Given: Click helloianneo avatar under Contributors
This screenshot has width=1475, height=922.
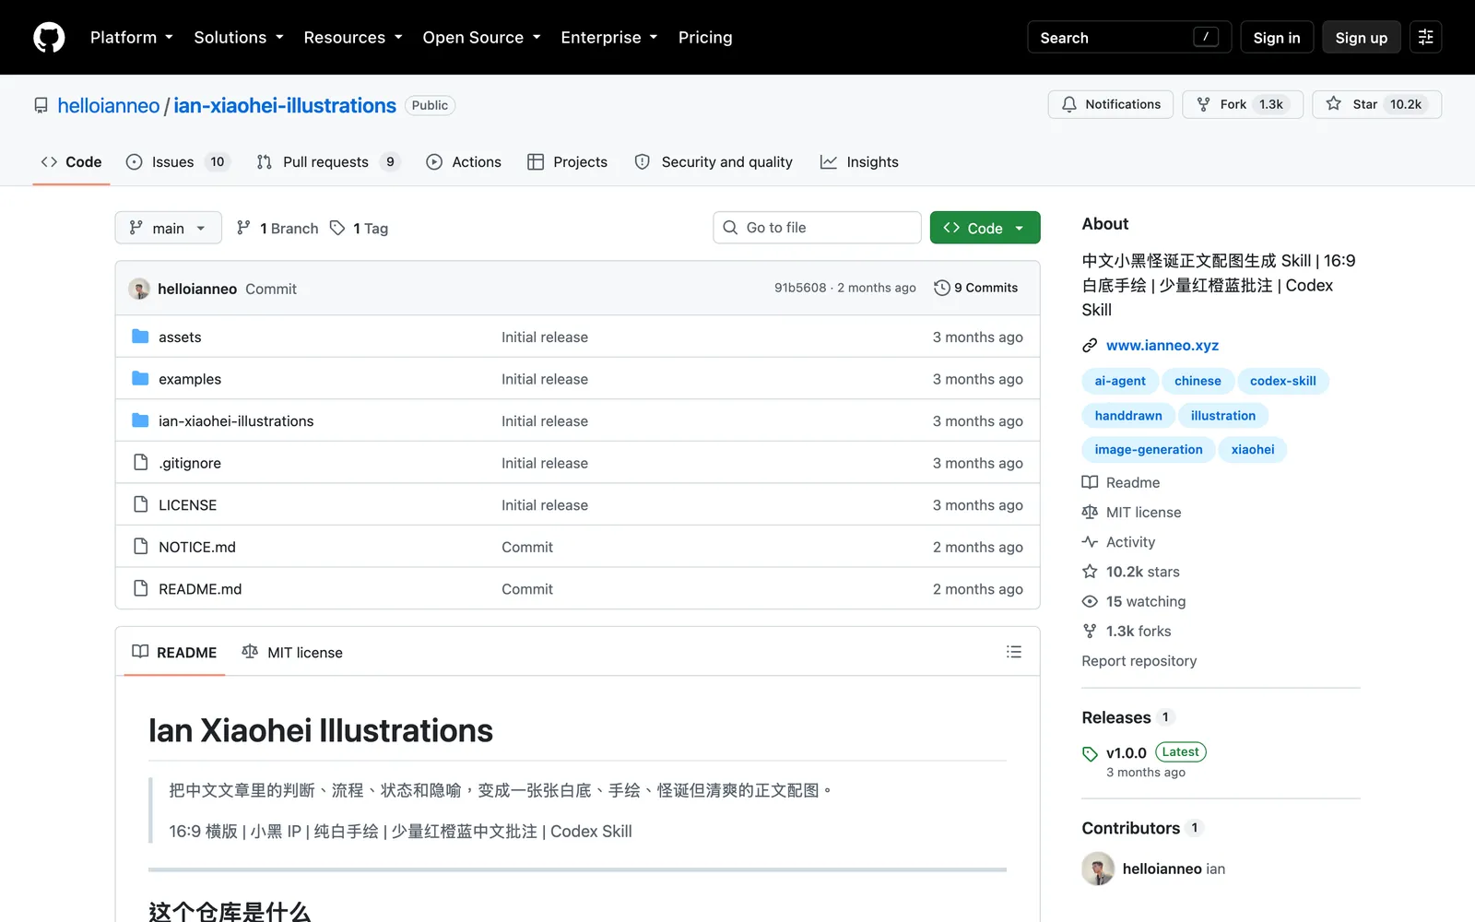Looking at the screenshot, I should pos(1098,869).
